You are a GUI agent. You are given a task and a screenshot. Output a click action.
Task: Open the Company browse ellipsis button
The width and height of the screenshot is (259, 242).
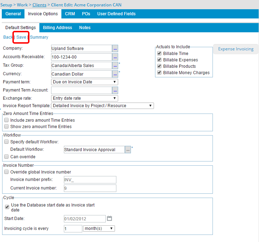click(x=115, y=48)
